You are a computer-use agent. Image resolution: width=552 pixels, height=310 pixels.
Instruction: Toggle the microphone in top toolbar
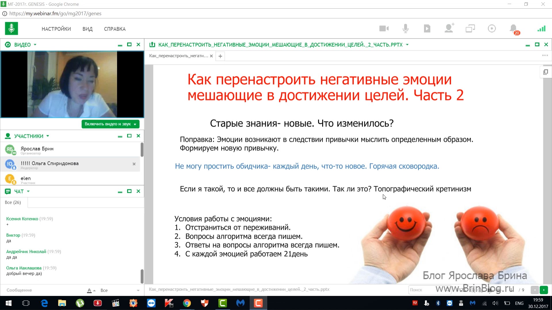[x=406, y=28]
